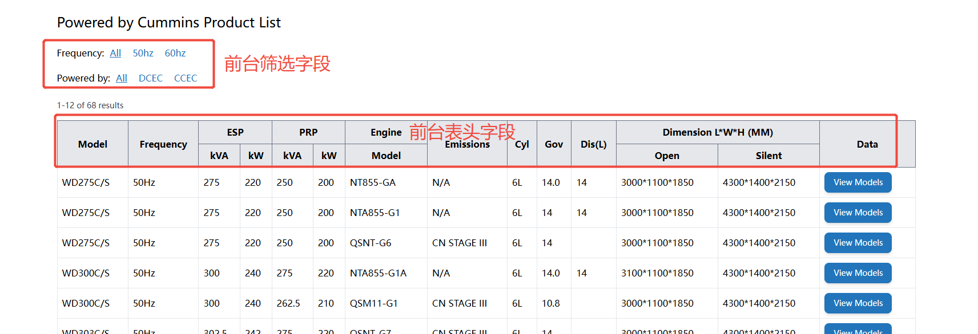Image resolution: width=978 pixels, height=334 pixels.
Task: Open View Models for the NT855-GA row
Action: click(x=858, y=182)
